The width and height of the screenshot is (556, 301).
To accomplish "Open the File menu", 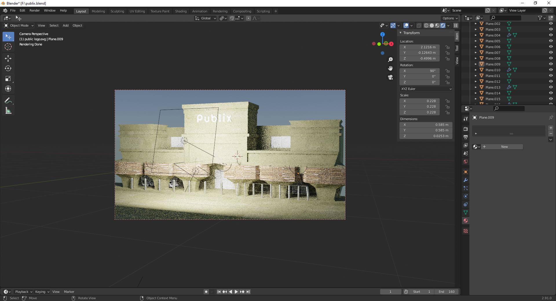I will (13, 10).
